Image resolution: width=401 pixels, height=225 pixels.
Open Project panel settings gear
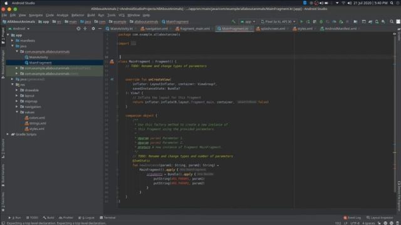coord(93,29)
